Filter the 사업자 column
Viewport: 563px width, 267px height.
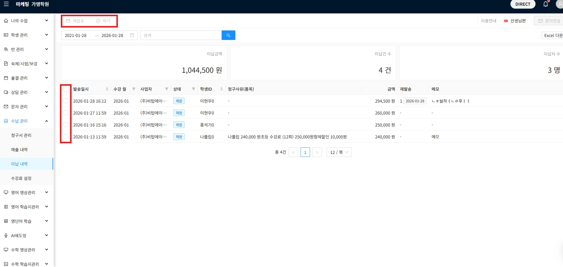(x=167, y=89)
